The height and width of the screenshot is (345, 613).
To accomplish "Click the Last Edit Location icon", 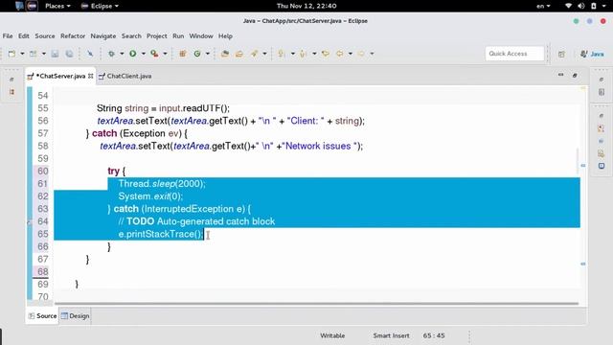I will click(326, 54).
